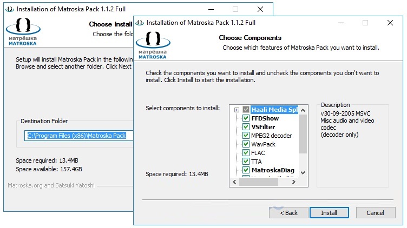Image resolution: width=407 pixels, height=228 pixels.
Task: Click the Install button
Action: (x=329, y=213)
